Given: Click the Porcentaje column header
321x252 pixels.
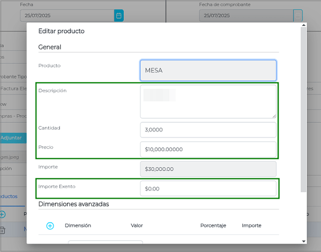Looking at the screenshot, I should (x=213, y=225).
